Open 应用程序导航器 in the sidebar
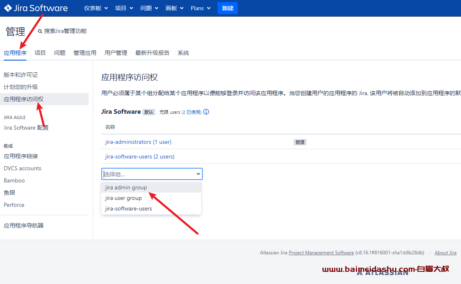461x284 pixels. point(24,225)
